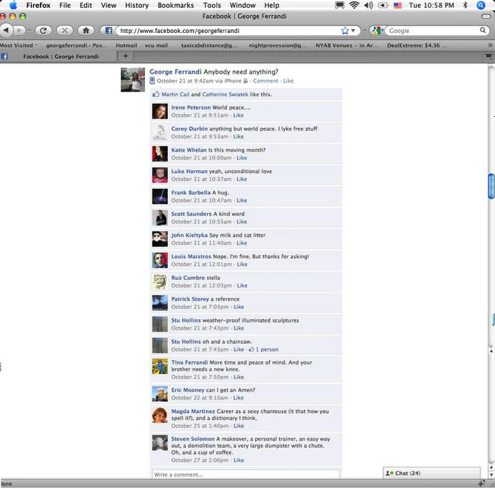Open Tina Ferrandi's profile link
Image resolution: width=495 pixels, height=489 pixels.
click(x=190, y=362)
